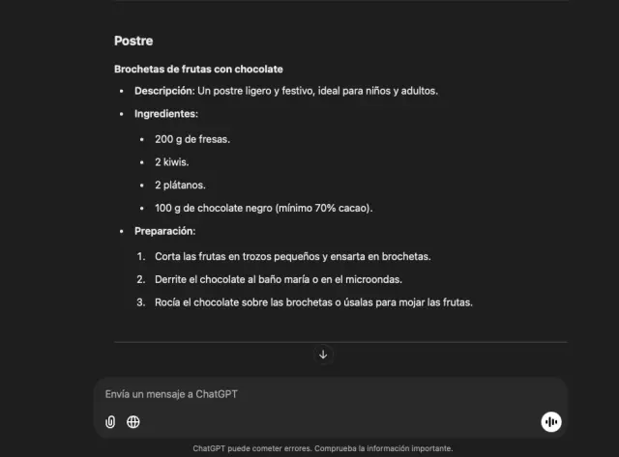Click step 1 "Corta las frutas" text

click(292, 256)
